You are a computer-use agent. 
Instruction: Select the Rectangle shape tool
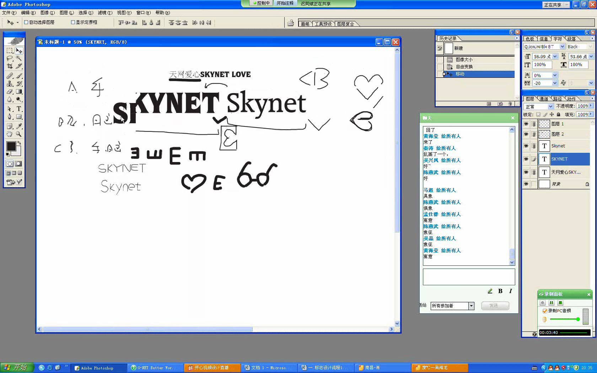[x=19, y=117]
